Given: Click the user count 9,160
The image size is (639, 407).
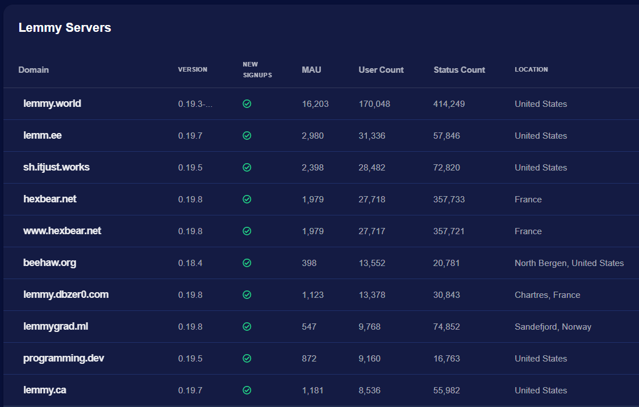Looking at the screenshot, I should click(x=369, y=359).
